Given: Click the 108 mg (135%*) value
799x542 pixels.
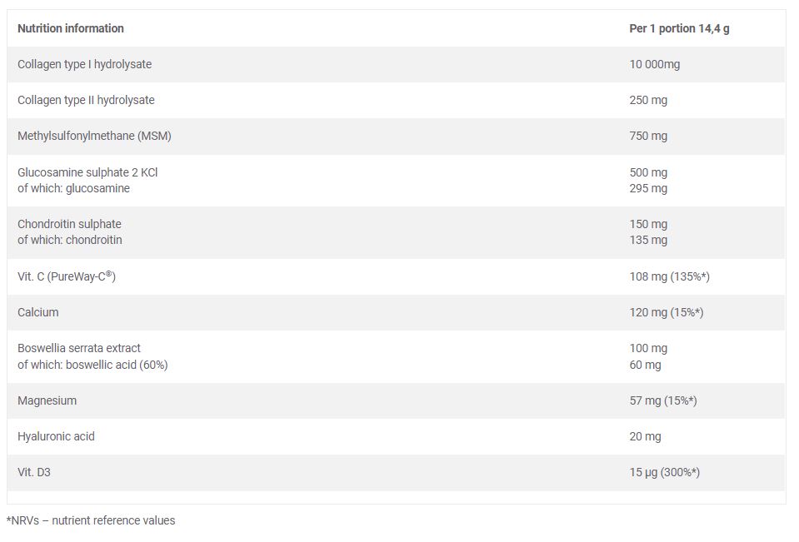Looking at the screenshot, I should (669, 276).
